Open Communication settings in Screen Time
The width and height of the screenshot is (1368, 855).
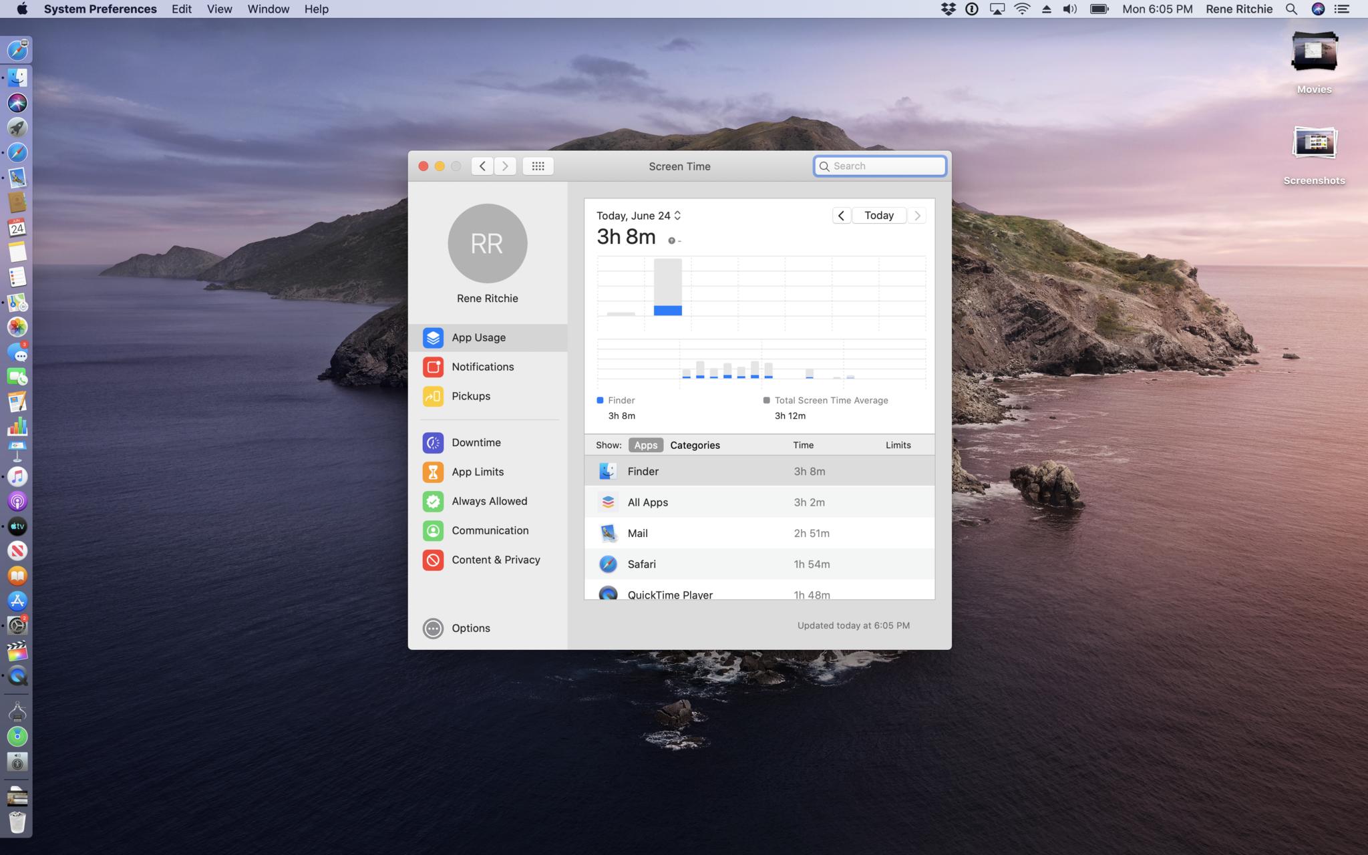coord(490,530)
